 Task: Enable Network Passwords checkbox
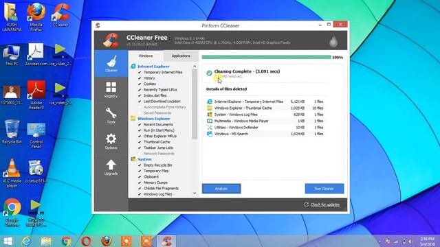point(140,154)
